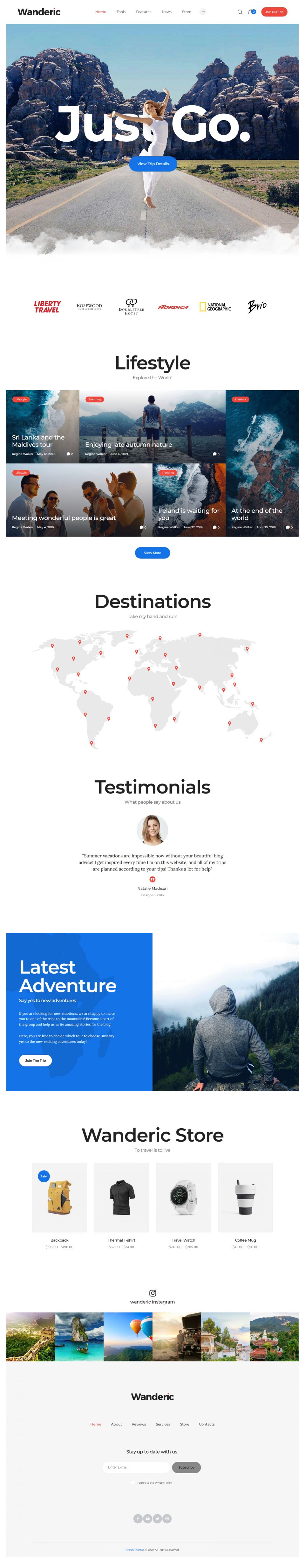This screenshot has width=305, height=1563.
Task: Open the Instagram icon in footer social row
Action: point(168,1518)
